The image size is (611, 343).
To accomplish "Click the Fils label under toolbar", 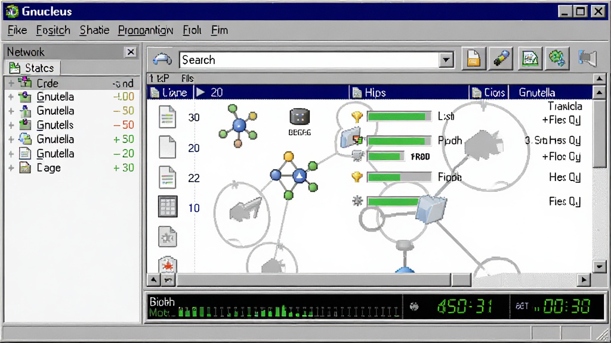I will pos(187,79).
